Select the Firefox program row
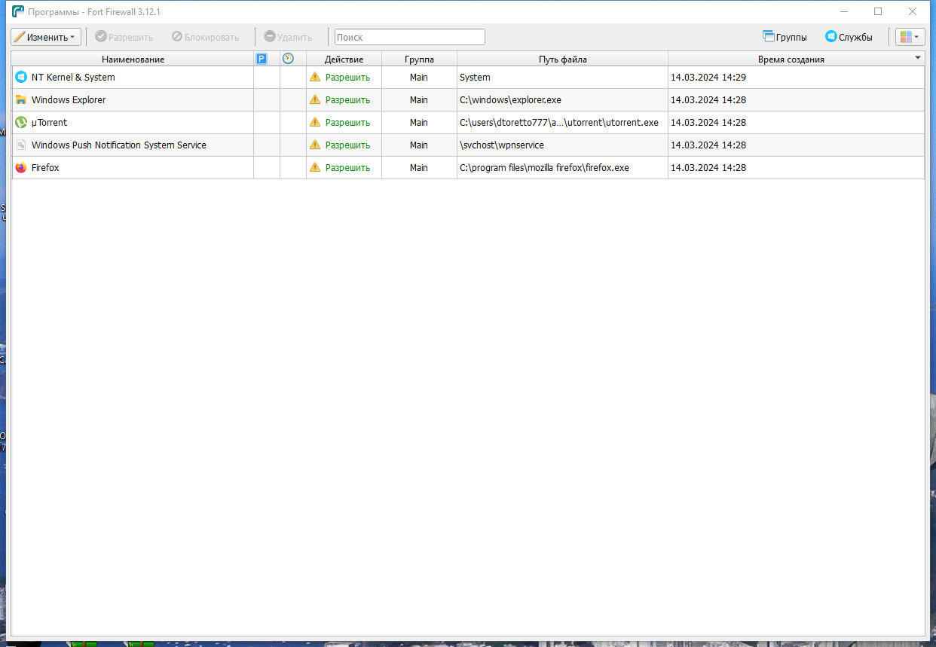936x647 pixels. pyautogui.click(x=468, y=167)
